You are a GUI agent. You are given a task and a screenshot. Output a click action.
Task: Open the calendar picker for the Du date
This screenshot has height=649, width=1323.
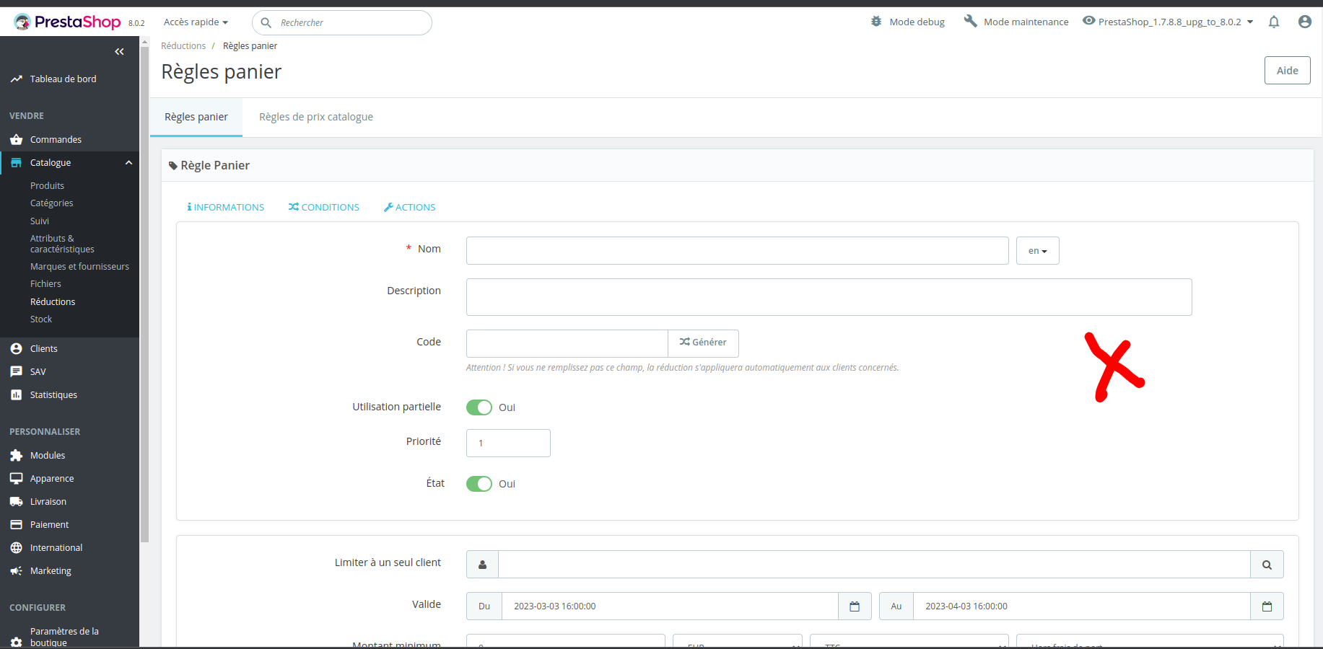tap(855, 606)
